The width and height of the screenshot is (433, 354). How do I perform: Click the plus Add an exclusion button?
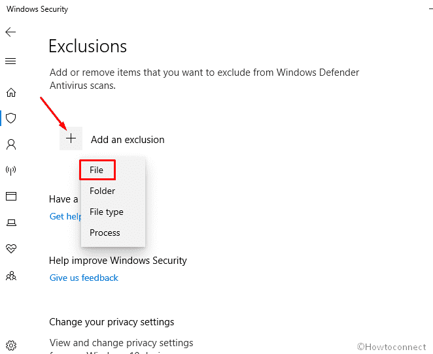[71, 138]
